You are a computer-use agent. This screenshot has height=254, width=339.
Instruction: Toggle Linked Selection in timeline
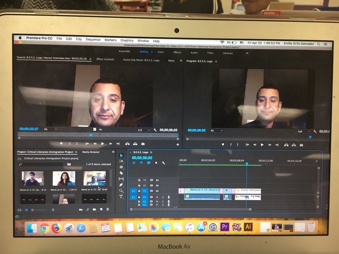pos(149,163)
